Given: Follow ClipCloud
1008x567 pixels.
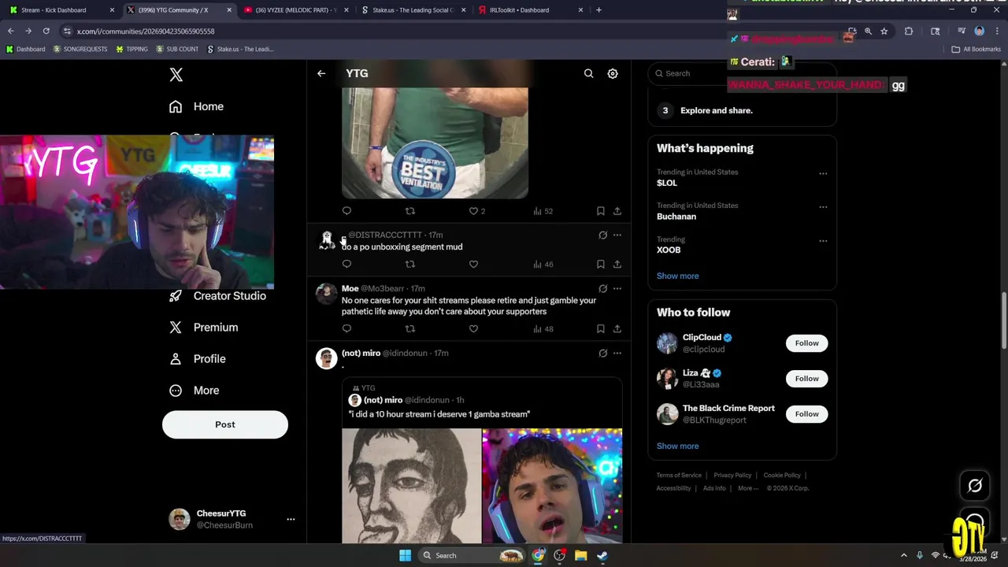Looking at the screenshot, I should (x=806, y=343).
